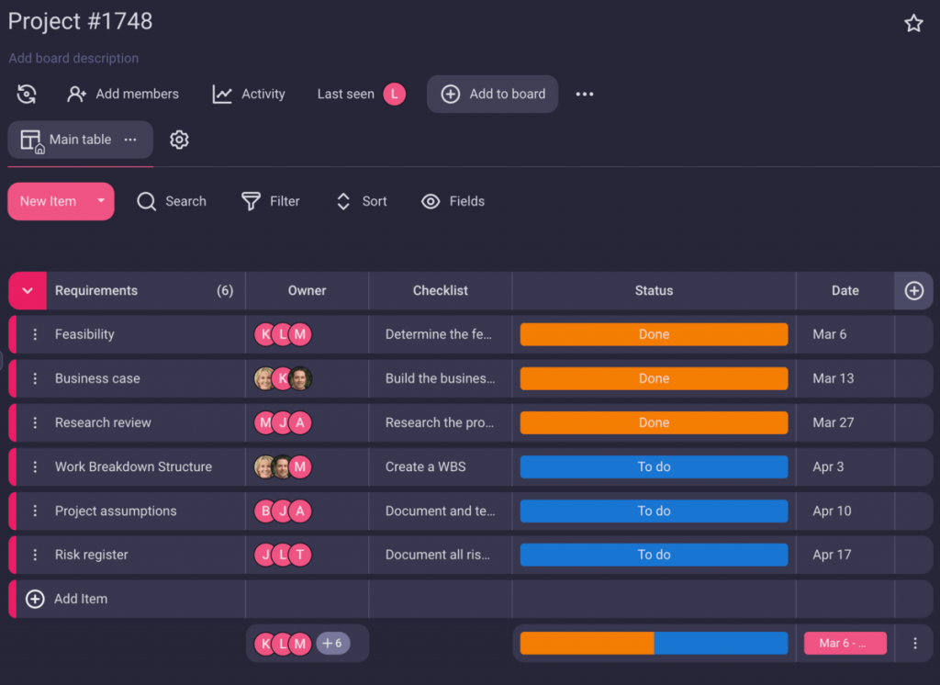Screen dimensions: 940x685
Task: Star this board as favorite
Action: 913,24
